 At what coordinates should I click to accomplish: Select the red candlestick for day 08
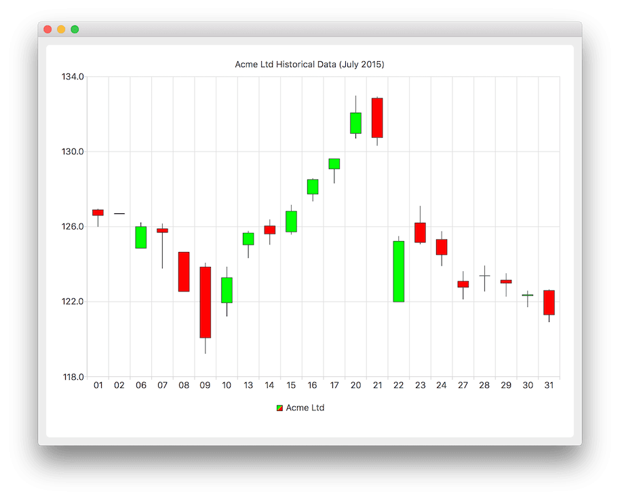tap(184, 272)
